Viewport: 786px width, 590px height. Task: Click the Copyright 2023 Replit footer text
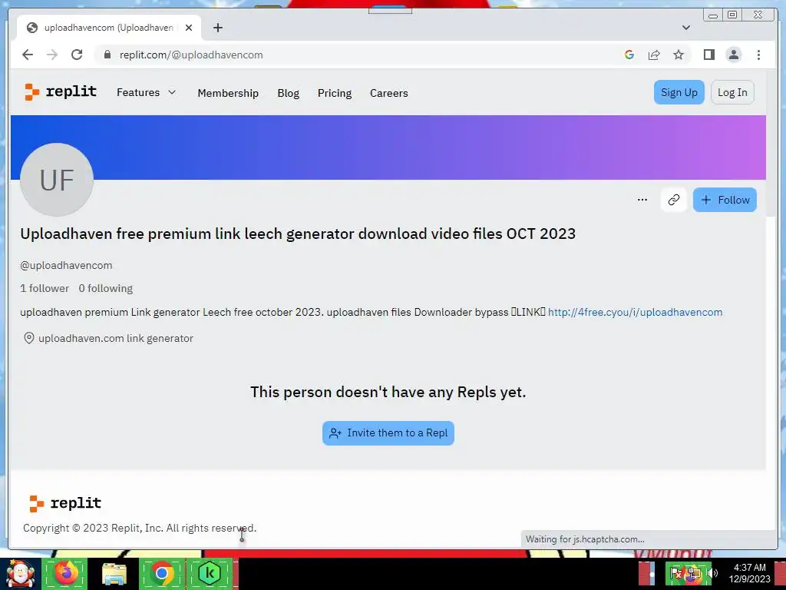point(140,528)
